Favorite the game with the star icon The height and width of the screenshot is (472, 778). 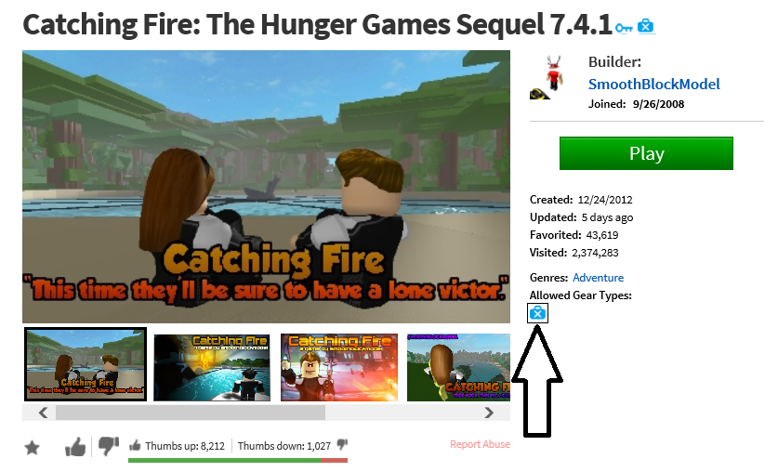click(33, 448)
